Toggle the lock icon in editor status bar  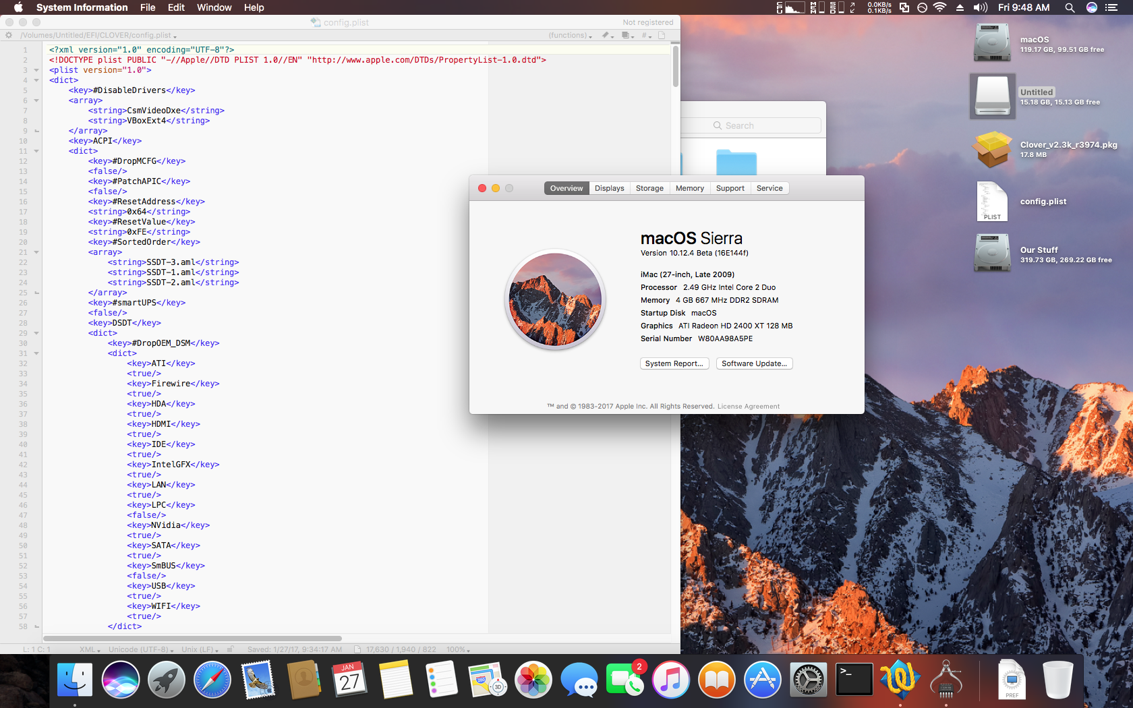[x=230, y=649]
